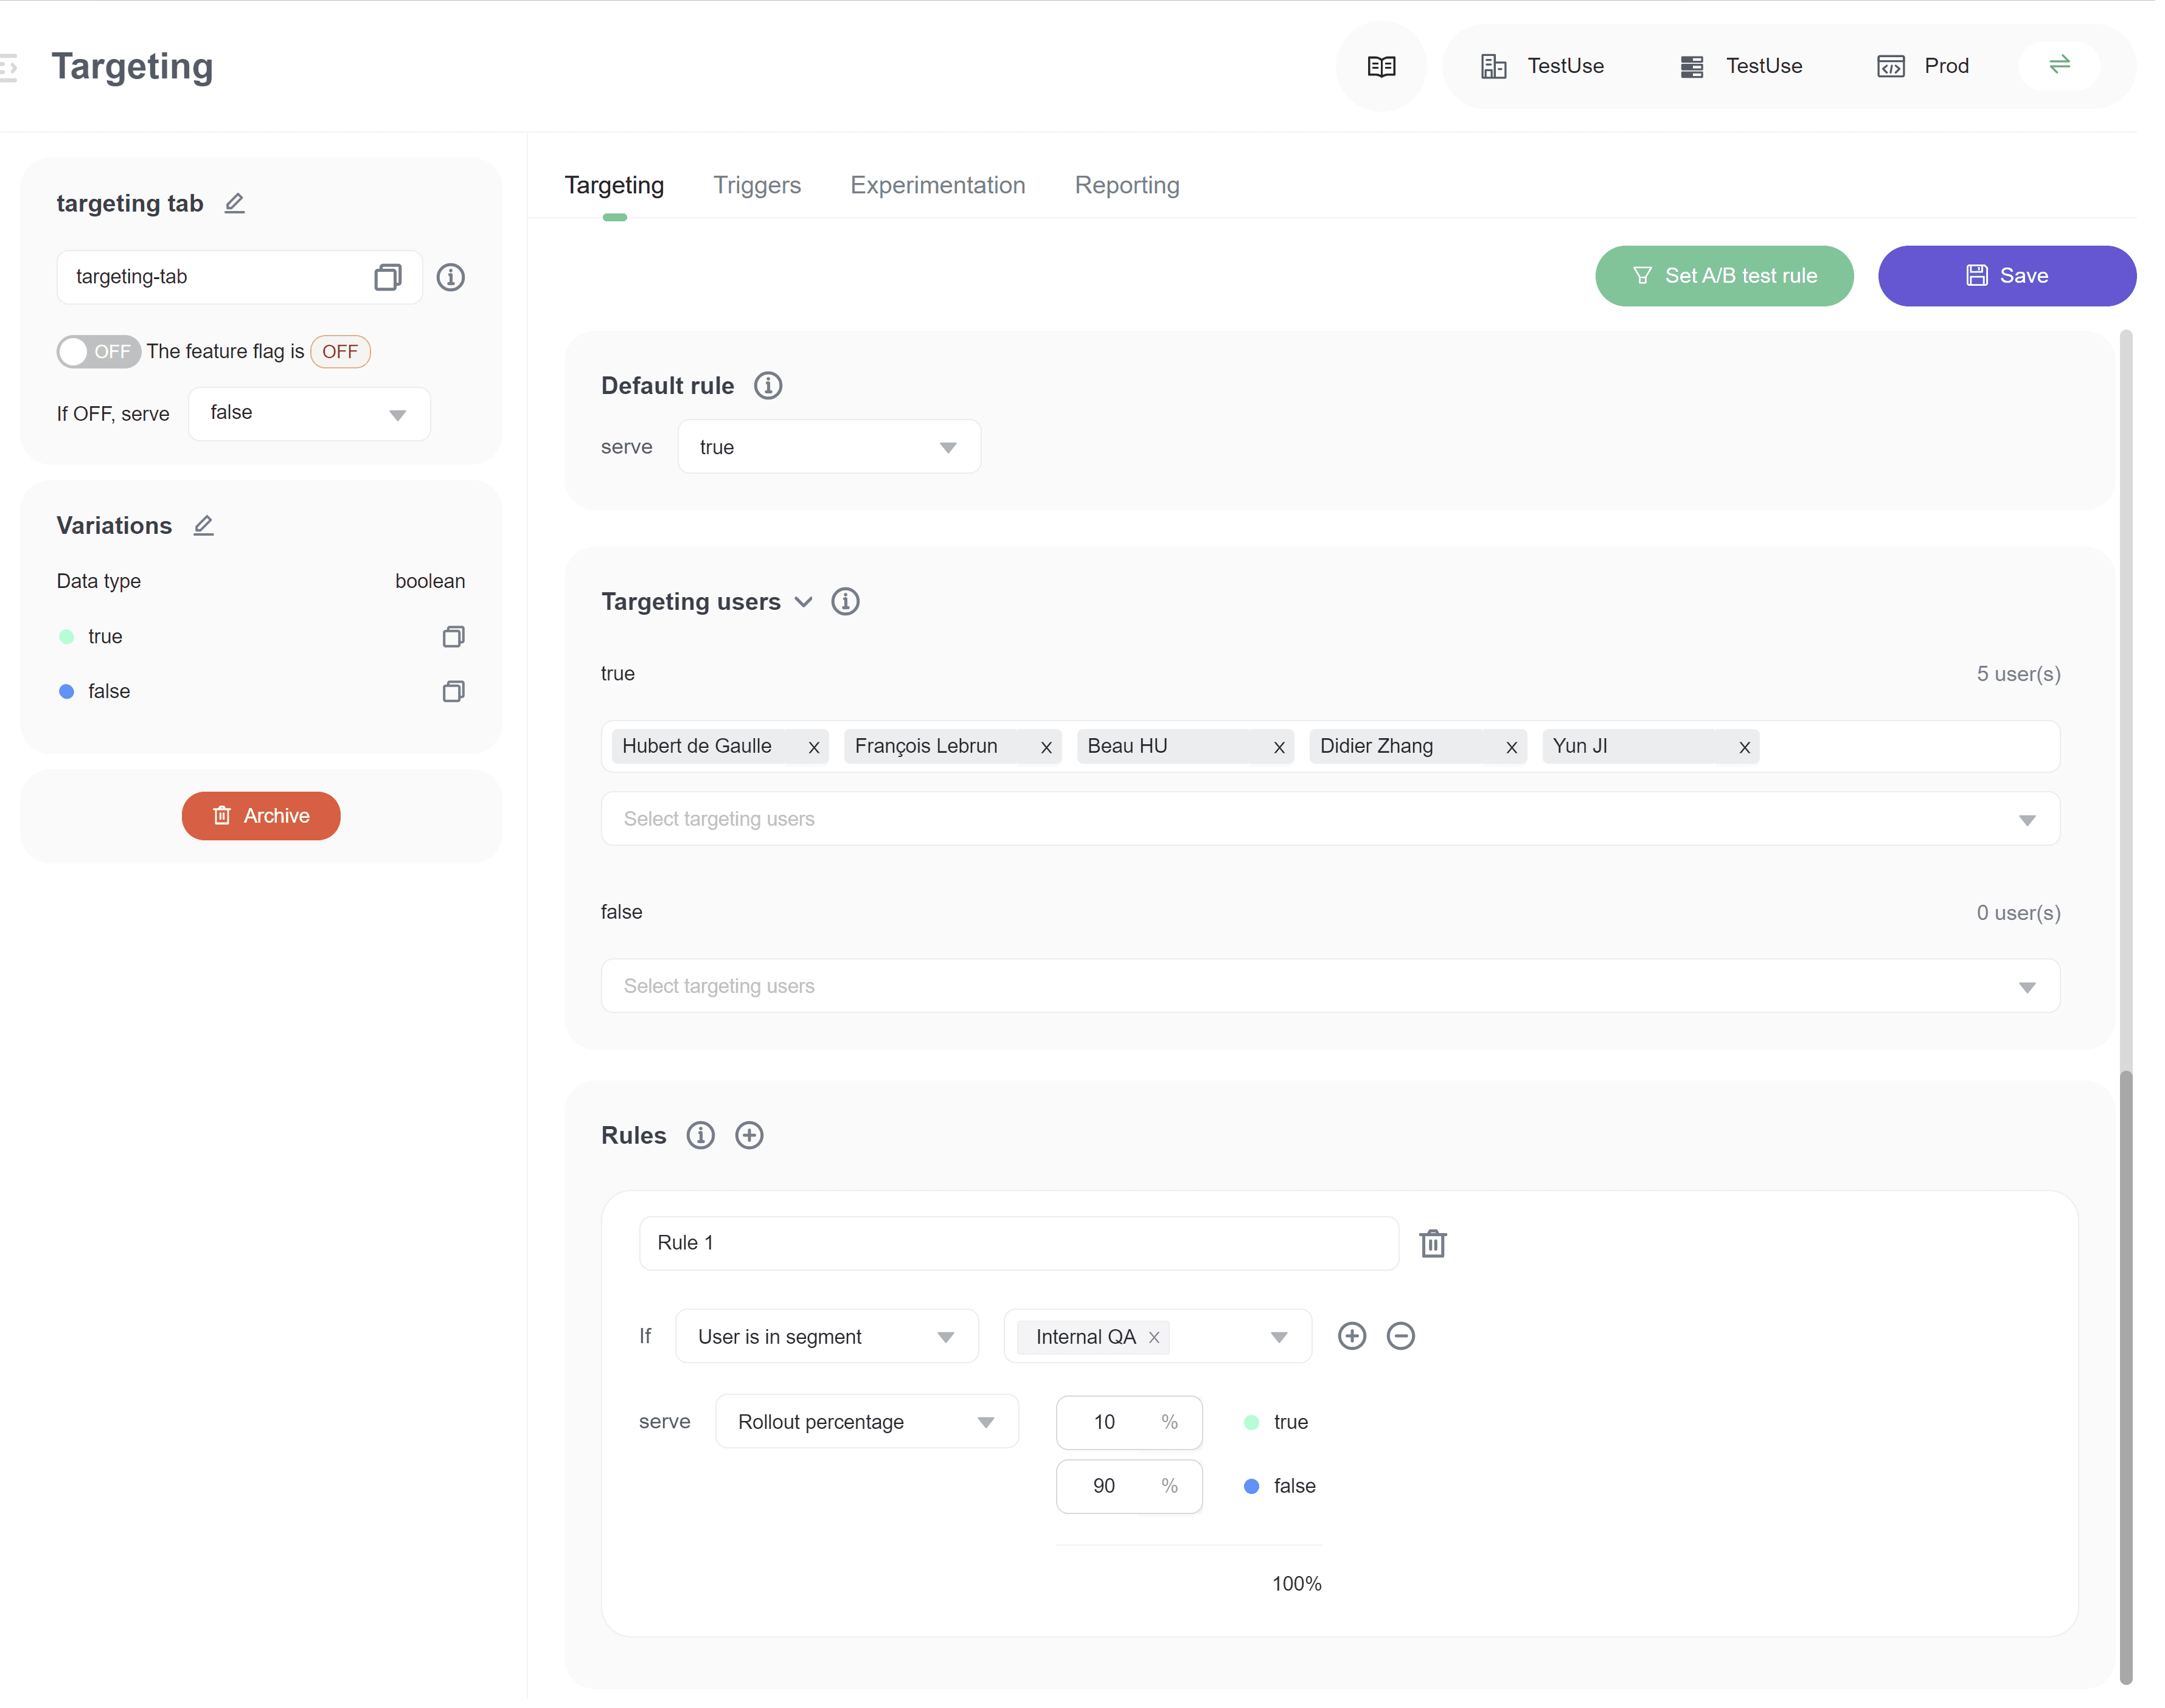2165x1708 pixels.
Task: Click the edit pencil next to targeting tab
Action: (x=234, y=203)
